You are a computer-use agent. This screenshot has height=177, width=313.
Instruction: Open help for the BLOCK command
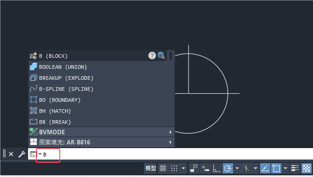pos(152,55)
